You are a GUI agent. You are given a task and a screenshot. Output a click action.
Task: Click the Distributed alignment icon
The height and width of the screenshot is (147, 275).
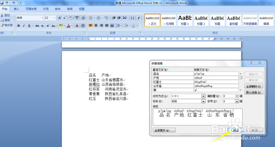pos(112,26)
